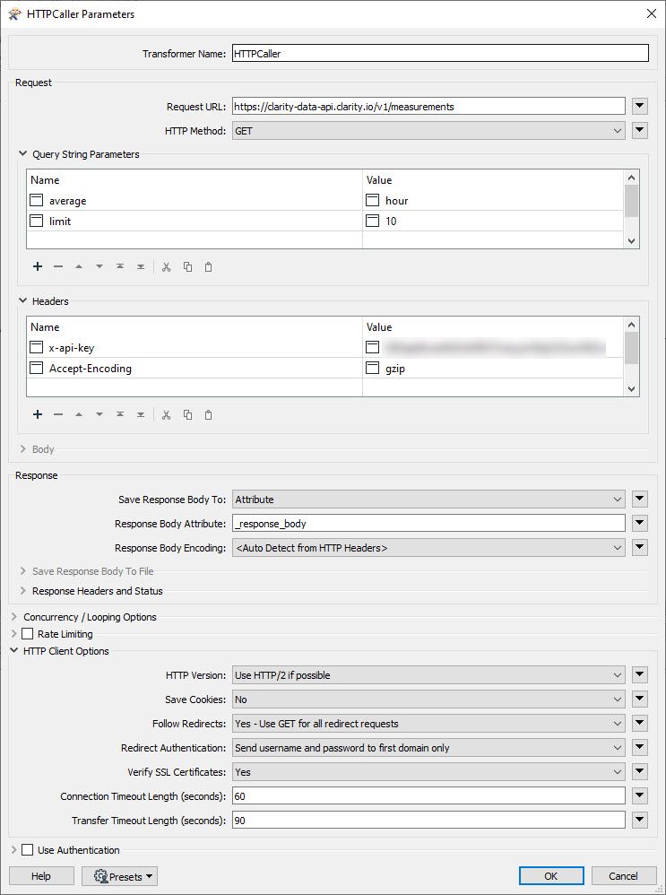The height and width of the screenshot is (895, 666).
Task: Click move-to-bottom icon under Headers table
Action: [141, 414]
